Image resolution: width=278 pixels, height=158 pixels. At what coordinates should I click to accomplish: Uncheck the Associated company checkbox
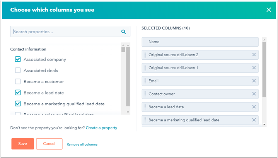[18, 59]
